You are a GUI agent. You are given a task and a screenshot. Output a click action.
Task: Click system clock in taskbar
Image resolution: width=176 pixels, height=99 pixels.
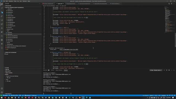(x=168, y=98)
